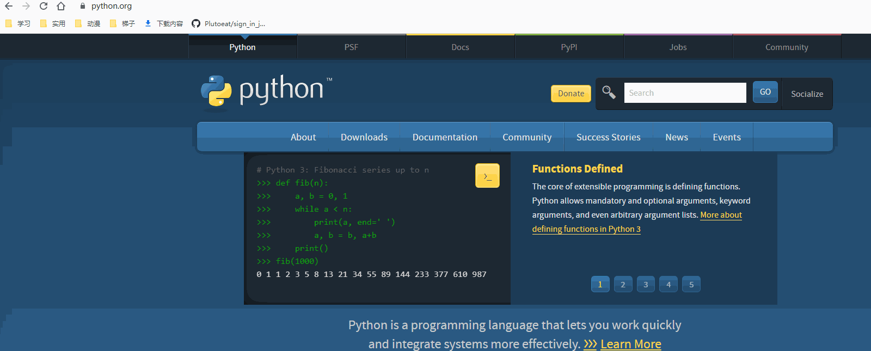The image size is (871, 351).
Task: Click the '# Python 3: Fibonacci series' comment
Action: coord(342,170)
